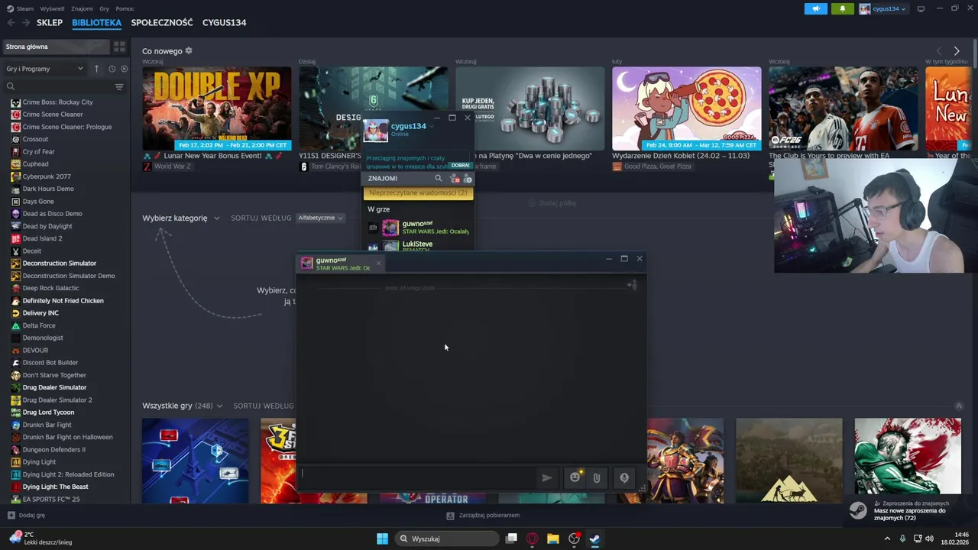Image resolution: width=978 pixels, height=550 pixels.
Task: Open cygus134 status dropdown in friends list
Action: coord(432,127)
